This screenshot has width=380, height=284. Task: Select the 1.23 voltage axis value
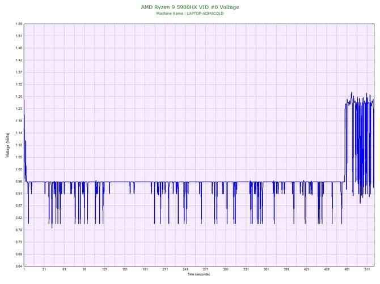tap(19, 109)
